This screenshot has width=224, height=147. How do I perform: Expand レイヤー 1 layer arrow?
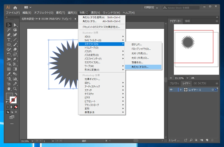[x=181, y=90]
